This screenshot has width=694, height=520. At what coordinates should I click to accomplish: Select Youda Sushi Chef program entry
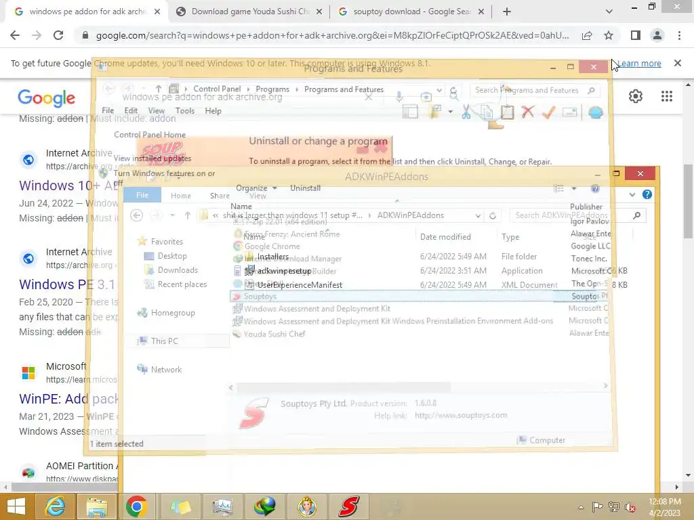274,334
